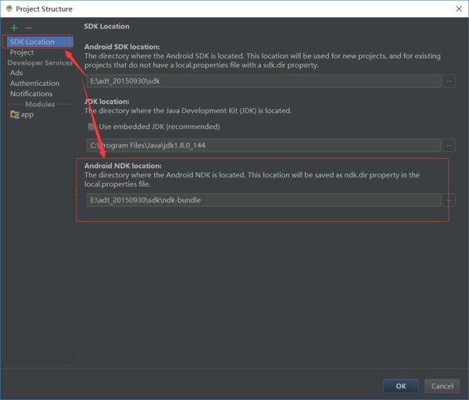Click the 'Use embedded JDK (recommended)' label

(x=159, y=127)
